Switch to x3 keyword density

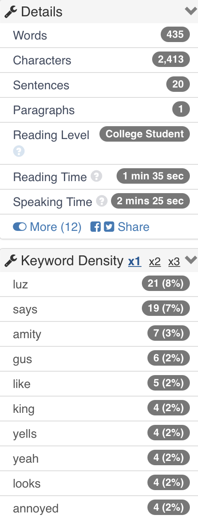click(x=174, y=261)
